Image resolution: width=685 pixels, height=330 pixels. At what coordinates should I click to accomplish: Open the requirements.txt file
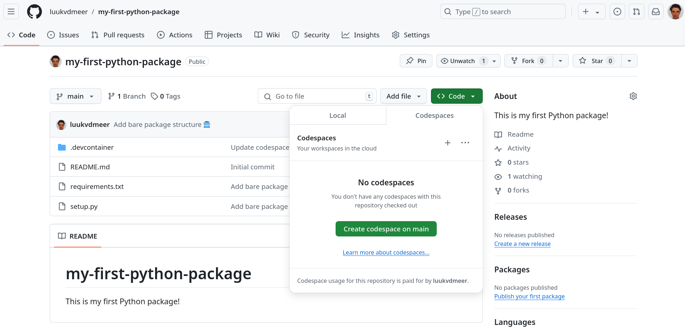click(97, 186)
